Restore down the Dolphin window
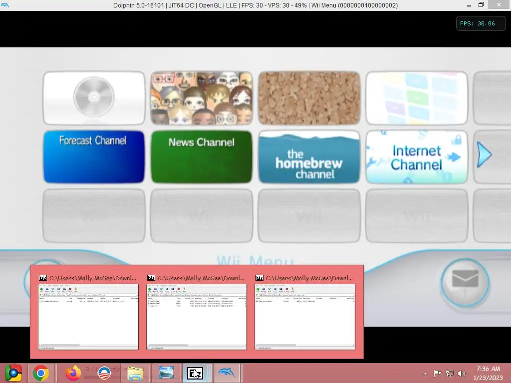 pos(481,5)
